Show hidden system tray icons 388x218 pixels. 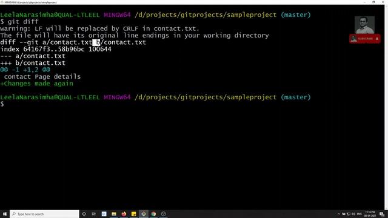[338, 214]
